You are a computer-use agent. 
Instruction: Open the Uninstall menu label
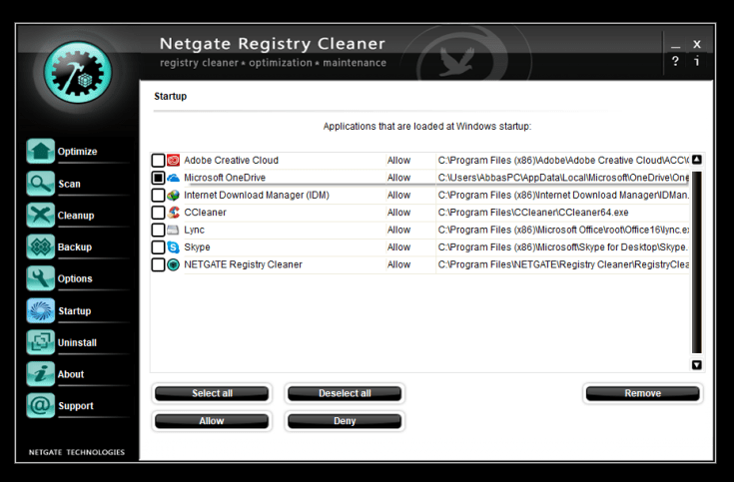tap(77, 342)
